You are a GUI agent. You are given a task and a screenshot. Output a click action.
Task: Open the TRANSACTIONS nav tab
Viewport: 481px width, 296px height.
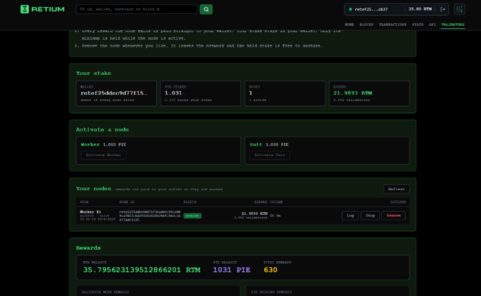click(x=393, y=25)
